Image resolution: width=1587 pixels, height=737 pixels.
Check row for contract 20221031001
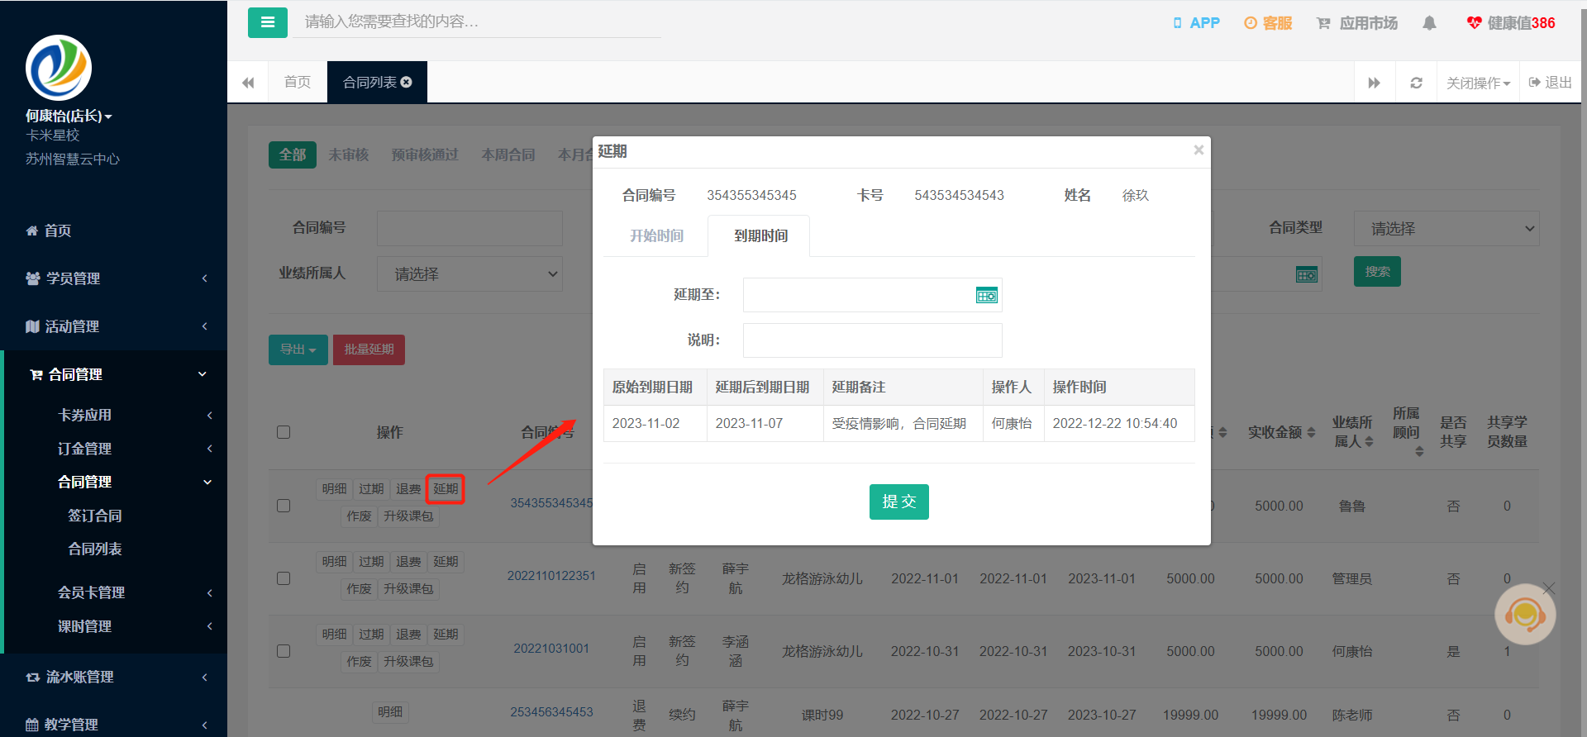click(x=284, y=651)
